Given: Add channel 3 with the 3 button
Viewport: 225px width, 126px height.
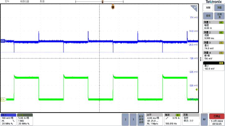Looking at the screenshot, I should tap(133, 119).
